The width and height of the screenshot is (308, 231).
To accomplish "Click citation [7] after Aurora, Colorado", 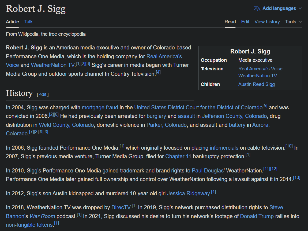I will 31,132.
